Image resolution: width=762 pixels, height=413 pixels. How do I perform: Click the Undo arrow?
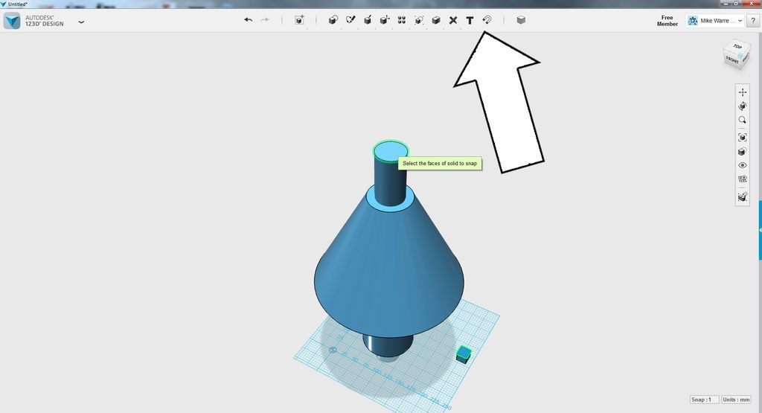(249, 20)
